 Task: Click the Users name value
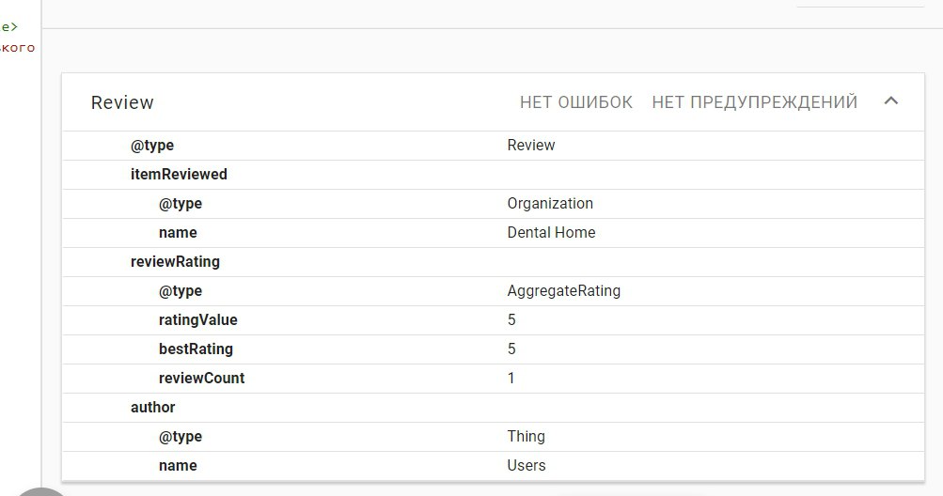(x=527, y=465)
